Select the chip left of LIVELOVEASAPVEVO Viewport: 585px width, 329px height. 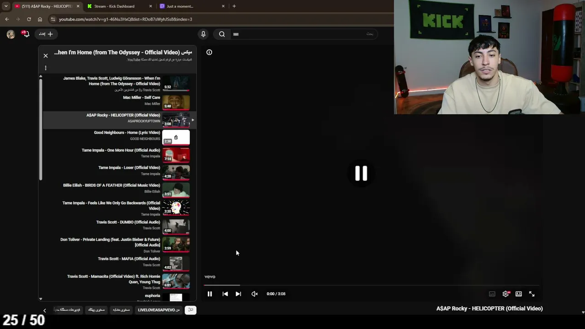(x=121, y=310)
